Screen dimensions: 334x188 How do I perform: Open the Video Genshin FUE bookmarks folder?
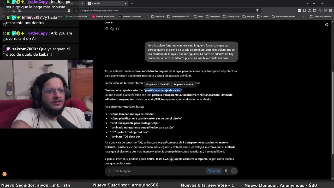(x=179, y=16)
